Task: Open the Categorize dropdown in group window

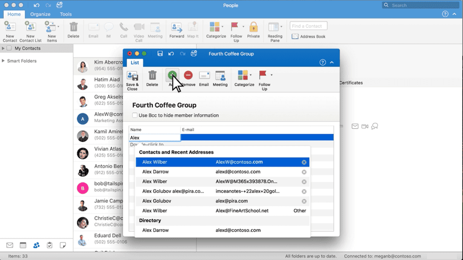Action: point(250,75)
